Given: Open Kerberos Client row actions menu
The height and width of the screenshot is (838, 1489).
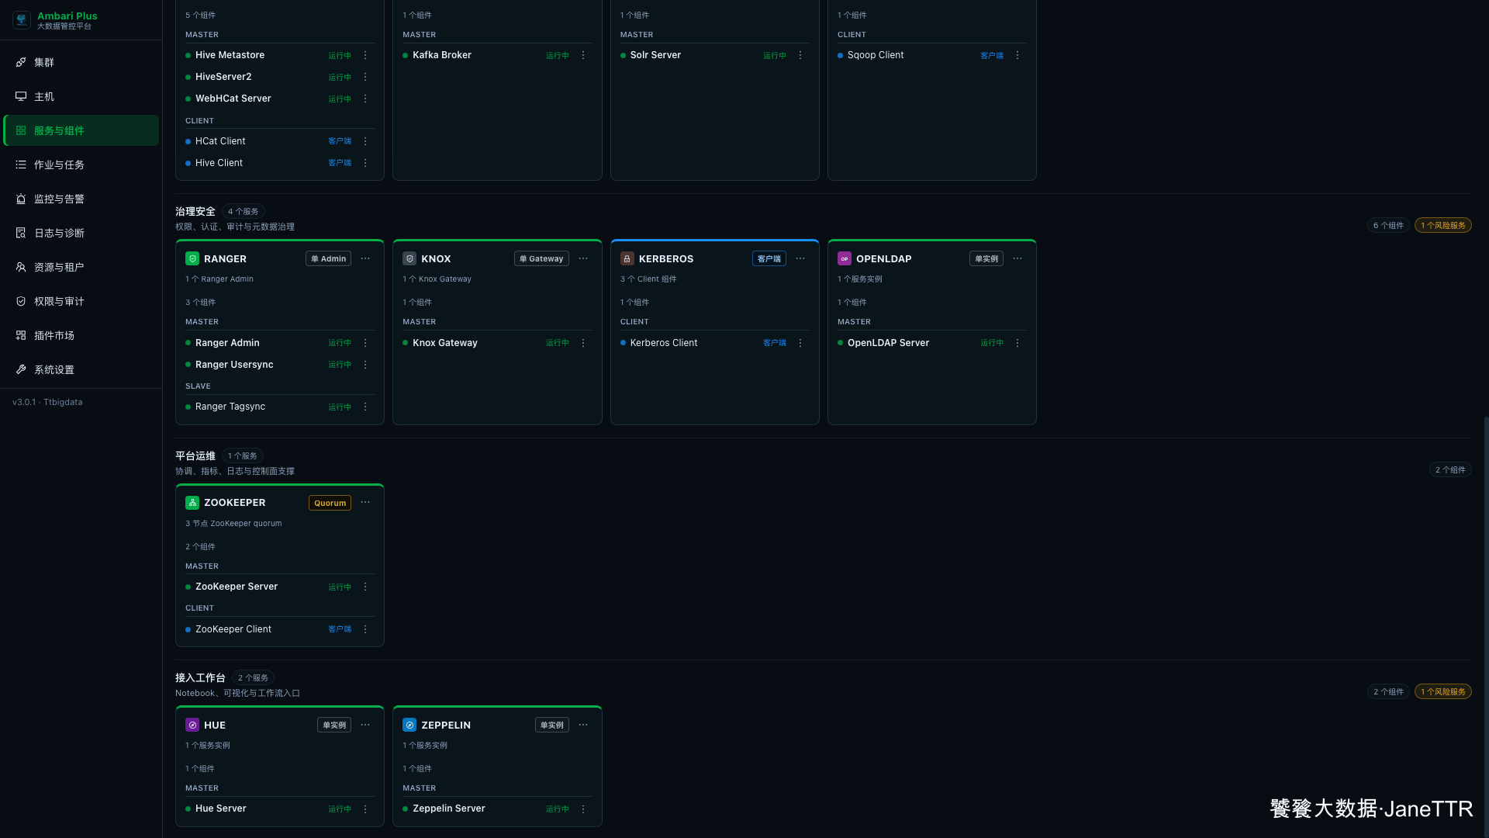Looking at the screenshot, I should (x=800, y=343).
